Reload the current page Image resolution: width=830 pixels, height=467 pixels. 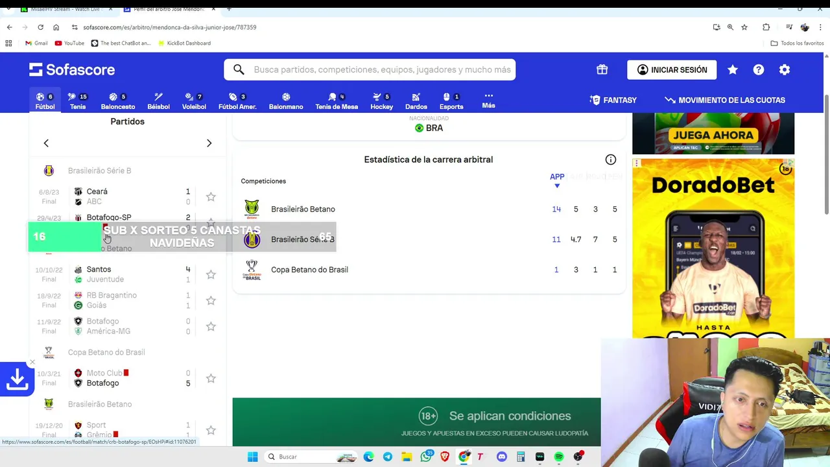click(40, 27)
